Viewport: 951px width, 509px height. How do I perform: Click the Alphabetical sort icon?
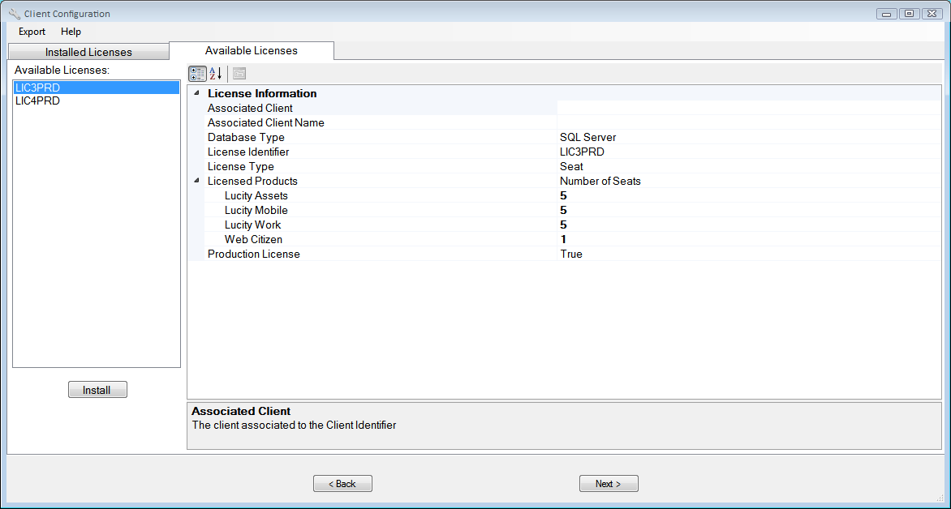click(216, 74)
